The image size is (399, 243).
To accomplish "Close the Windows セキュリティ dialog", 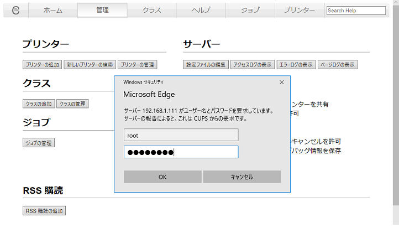I will [281, 82].
